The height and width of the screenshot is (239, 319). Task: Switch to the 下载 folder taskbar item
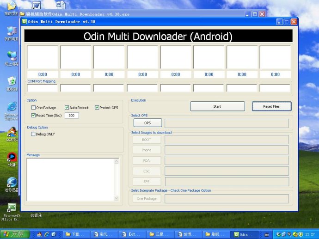coord(74,234)
